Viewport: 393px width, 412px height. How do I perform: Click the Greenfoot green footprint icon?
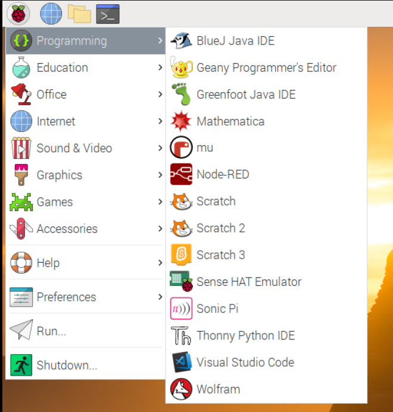coord(181,94)
